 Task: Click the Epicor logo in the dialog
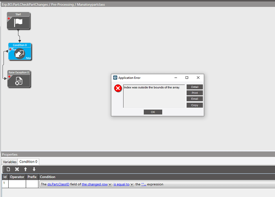click(x=115, y=78)
